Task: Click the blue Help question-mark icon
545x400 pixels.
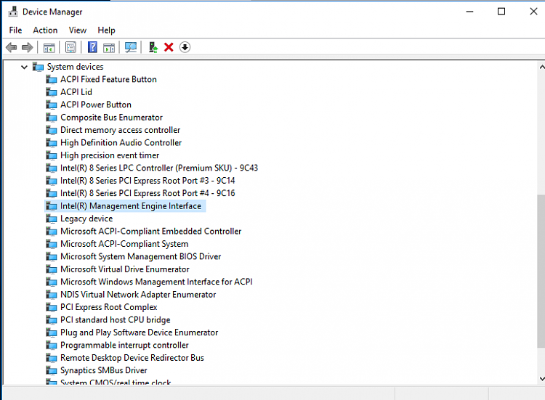Action: tap(92, 47)
